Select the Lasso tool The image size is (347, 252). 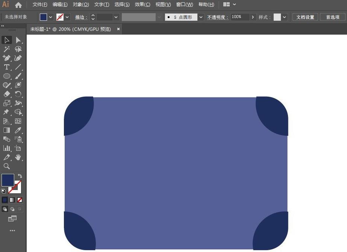click(x=18, y=49)
